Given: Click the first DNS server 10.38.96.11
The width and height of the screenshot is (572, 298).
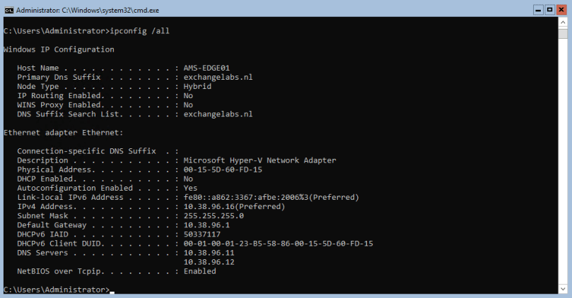Looking at the screenshot, I should (x=209, y=252).
